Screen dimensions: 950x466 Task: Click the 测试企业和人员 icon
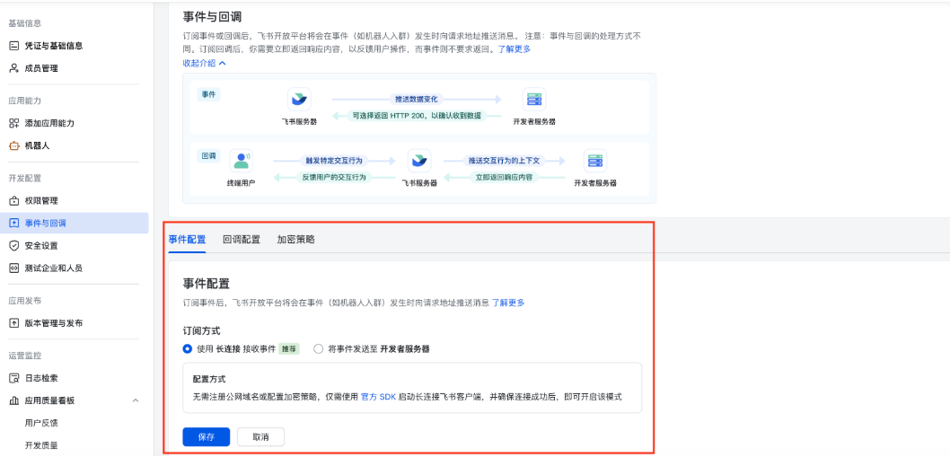click(x=13, y=268)
